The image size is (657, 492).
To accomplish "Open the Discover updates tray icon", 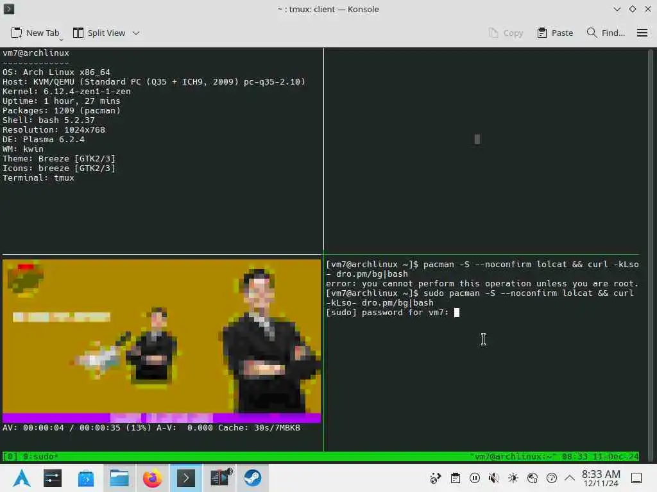I will [x=436, y=478].
